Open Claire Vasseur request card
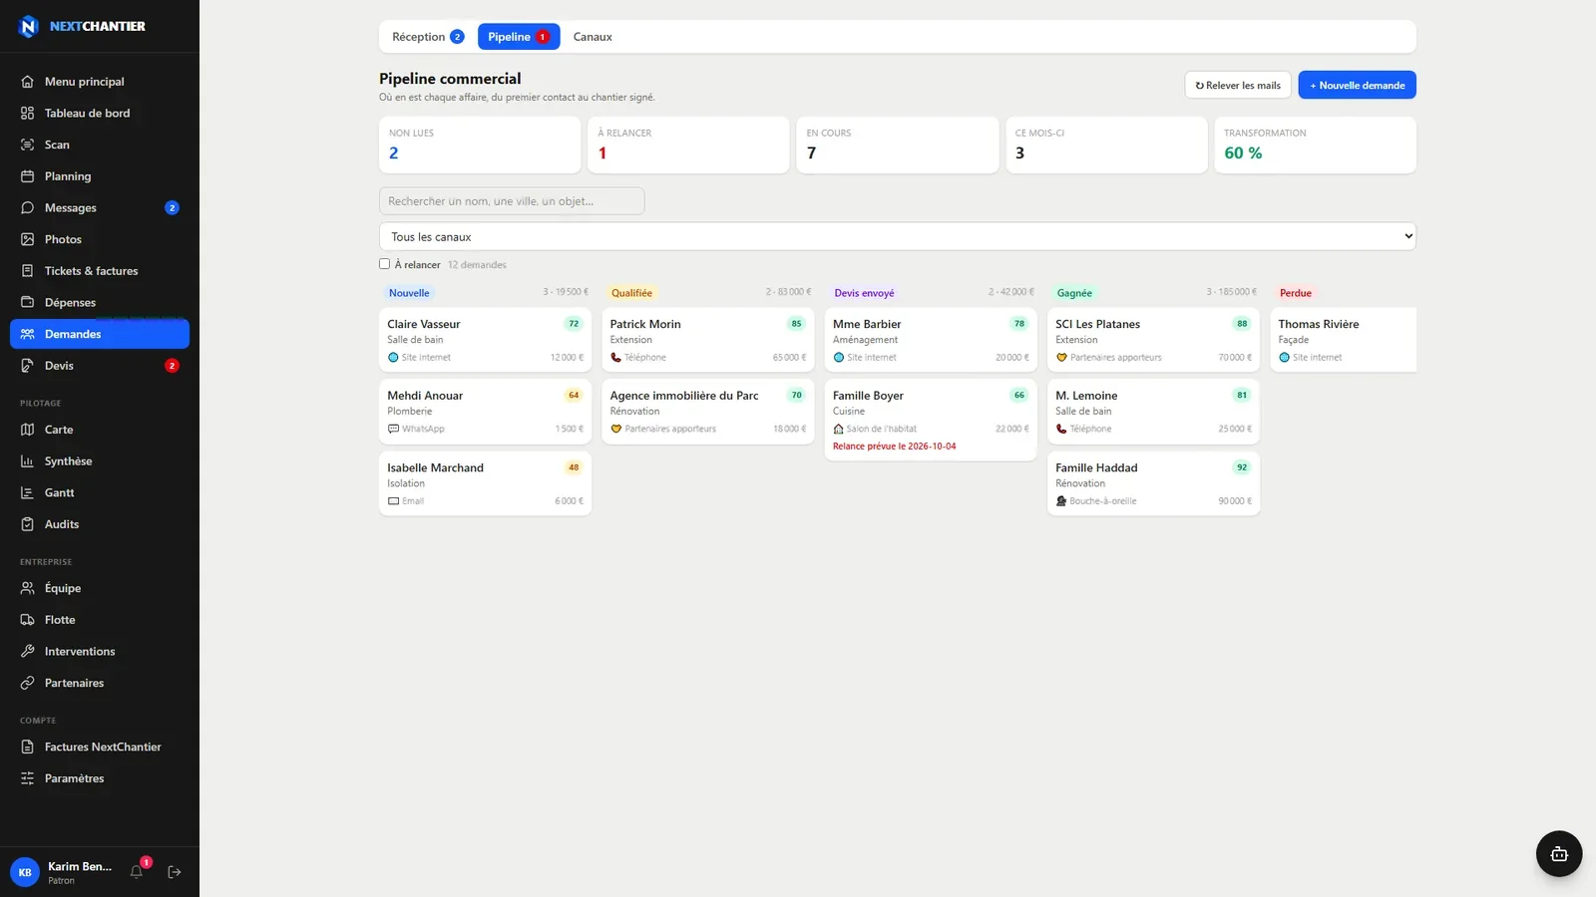 (485, 340)
